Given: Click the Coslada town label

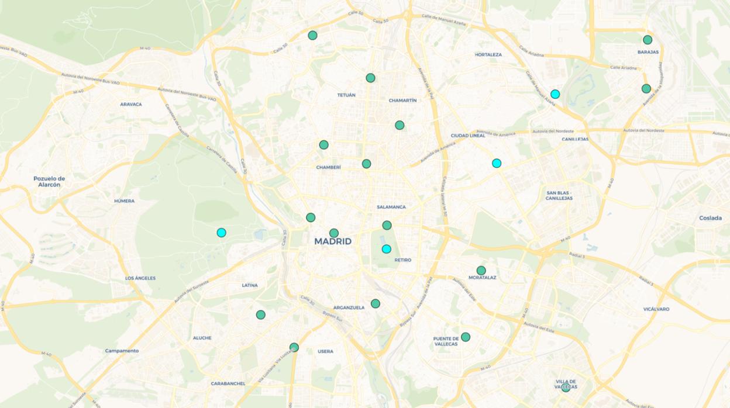Looking at the screenshot, I should tap(710, 218).
